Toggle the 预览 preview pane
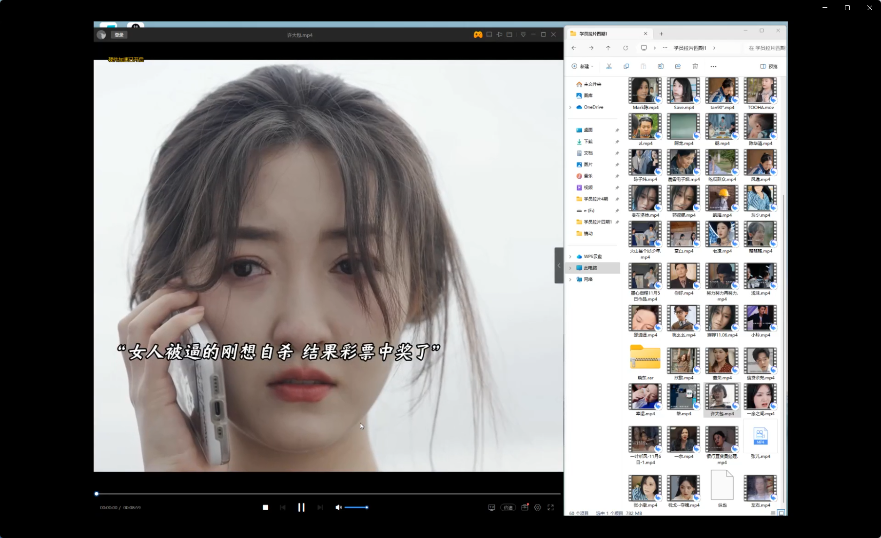Screen dimensions: 881x538 point(768,66)
